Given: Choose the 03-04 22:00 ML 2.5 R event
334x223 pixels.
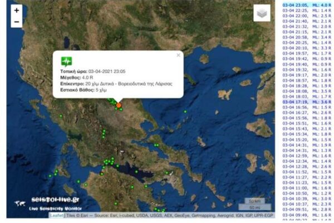Looking at the screenshot, I should [x=307, y=16].
